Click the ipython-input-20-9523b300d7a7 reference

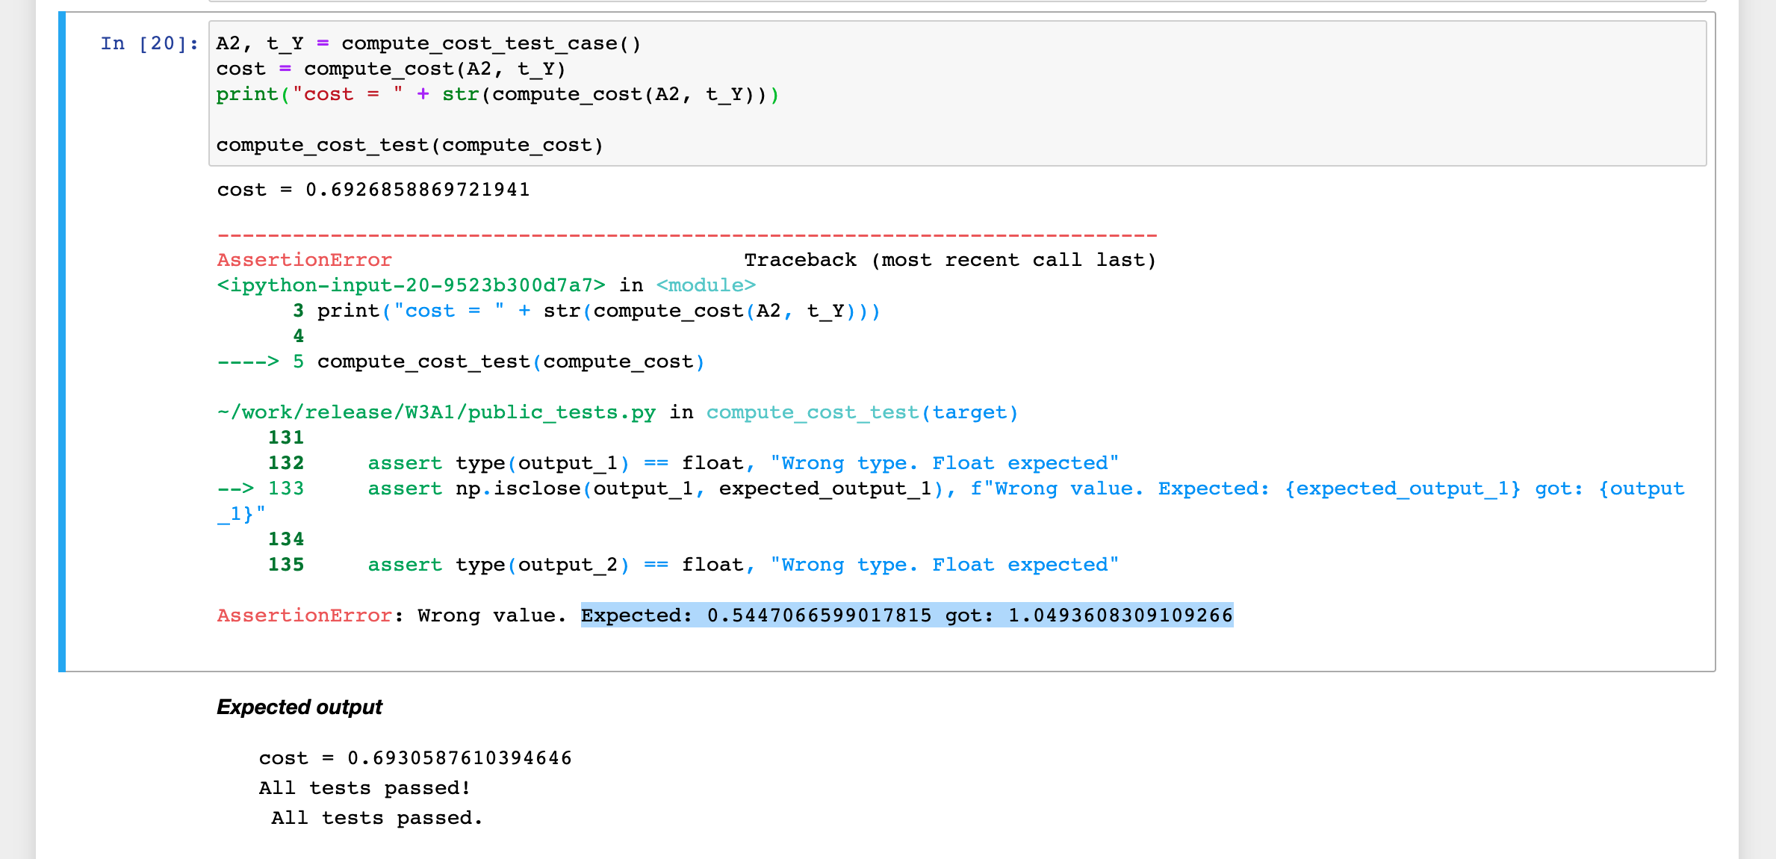pos(411,285)
